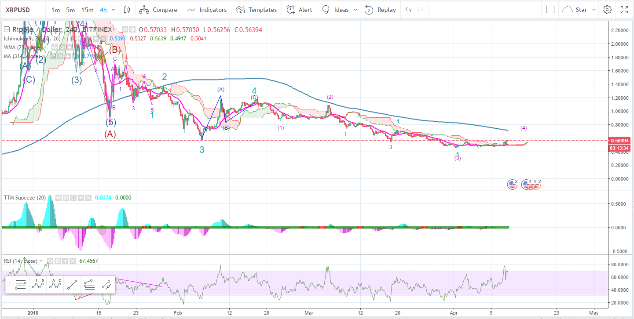Create an Alert
634x319 pixels.
point(300,10)
